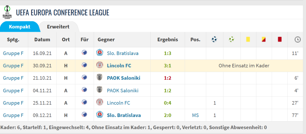
Task: Click PAOK Saloniki crest in 21.10.21 row
Action: (99, 78)
